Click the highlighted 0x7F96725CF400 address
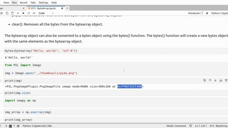Viewport: 228px width, 128px height. pos(130,86)
